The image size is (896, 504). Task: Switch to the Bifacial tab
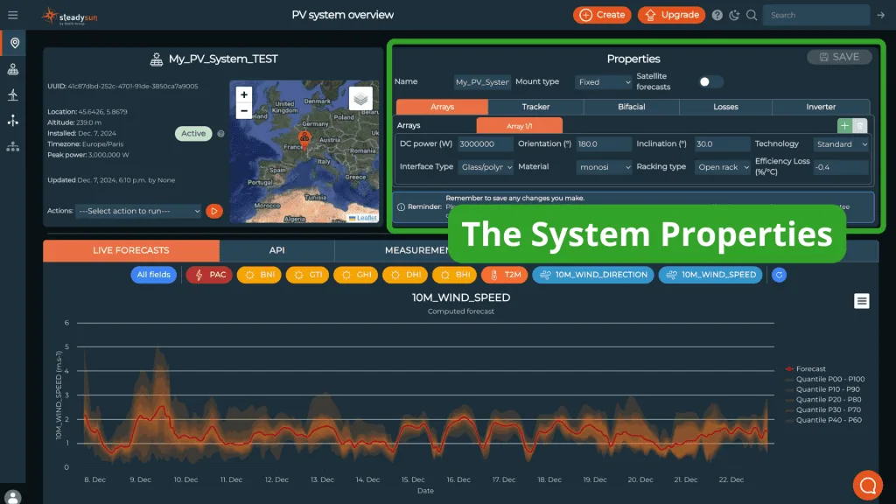pyautogui.click(x=631, y=107)
